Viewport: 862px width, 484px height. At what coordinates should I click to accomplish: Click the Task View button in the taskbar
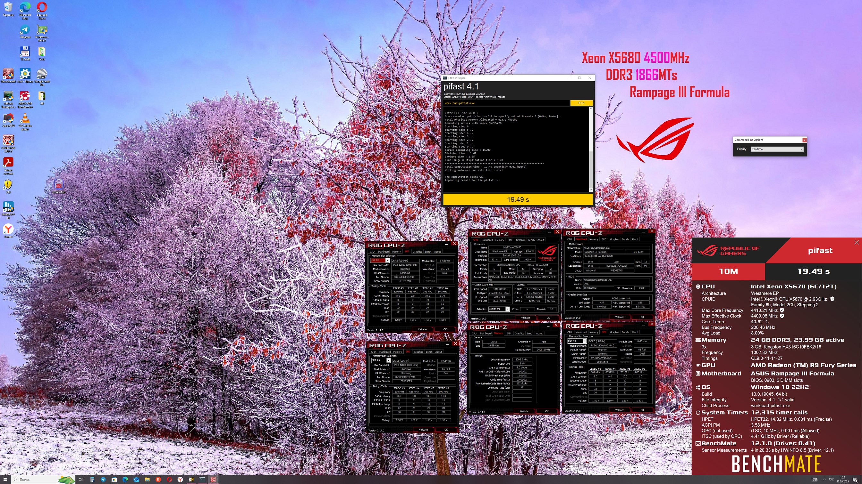(80, 479)
